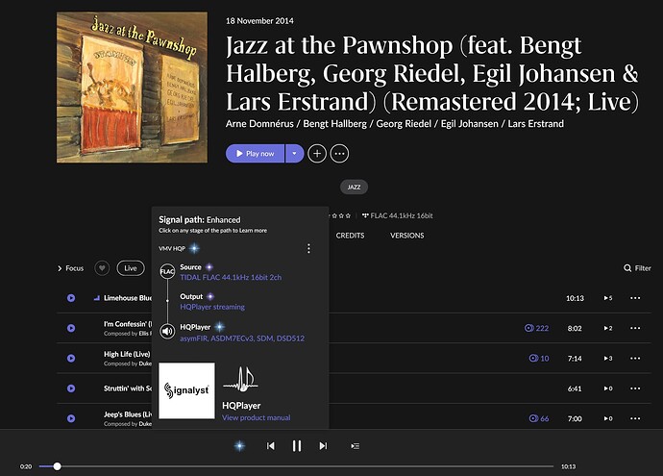Open album more options ellipsis button
The height and width of the screenshot is (476, 663).
point(339,154)
